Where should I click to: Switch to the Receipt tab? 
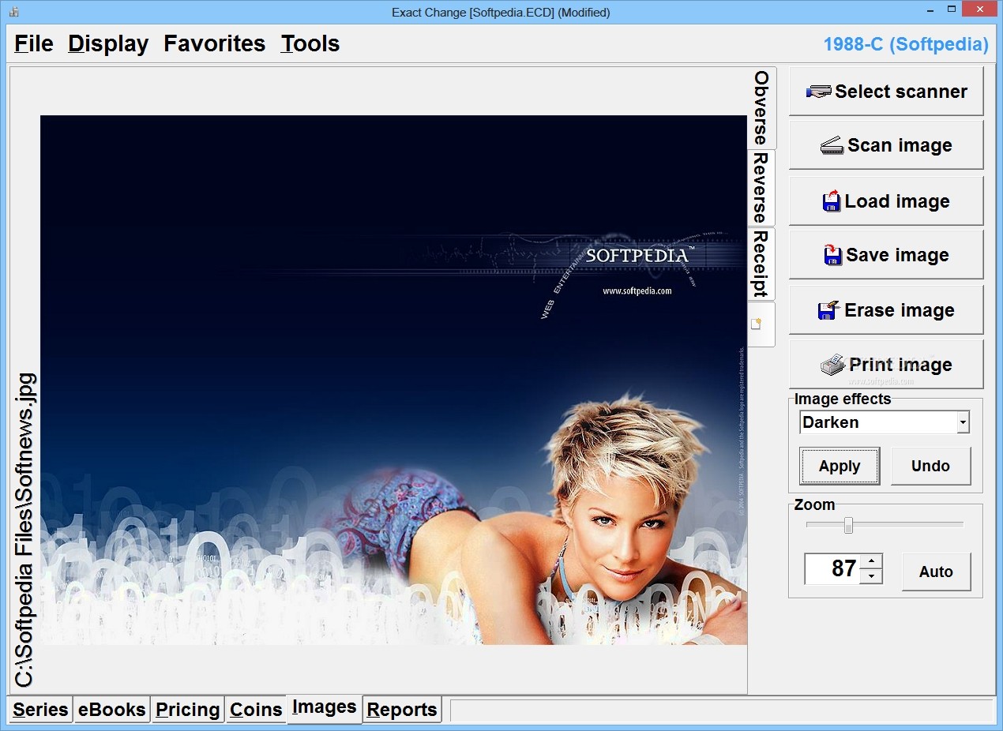point(761,264)
